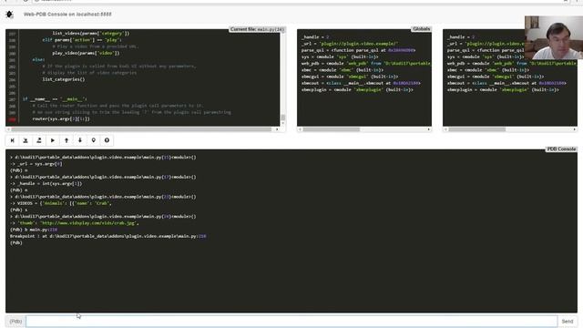Click the xbmcplugin entry in right-most panel

[503, 89]
